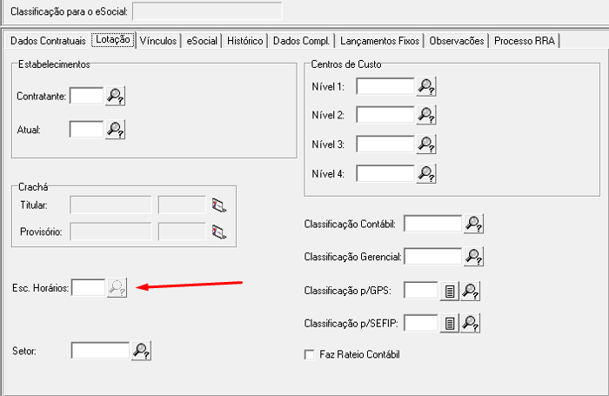Click the Crachá Provisório card icon
This screenshot has width=609, height=396.
point(218,232)
